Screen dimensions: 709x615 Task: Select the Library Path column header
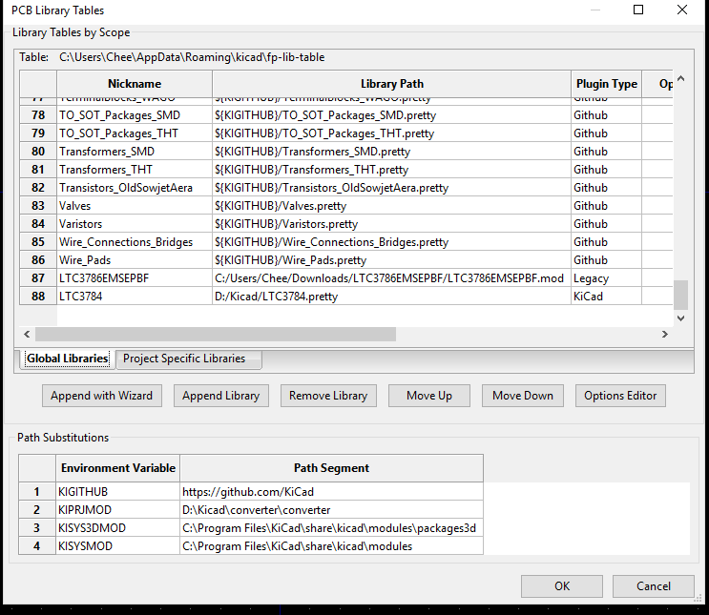coord(391,84)
